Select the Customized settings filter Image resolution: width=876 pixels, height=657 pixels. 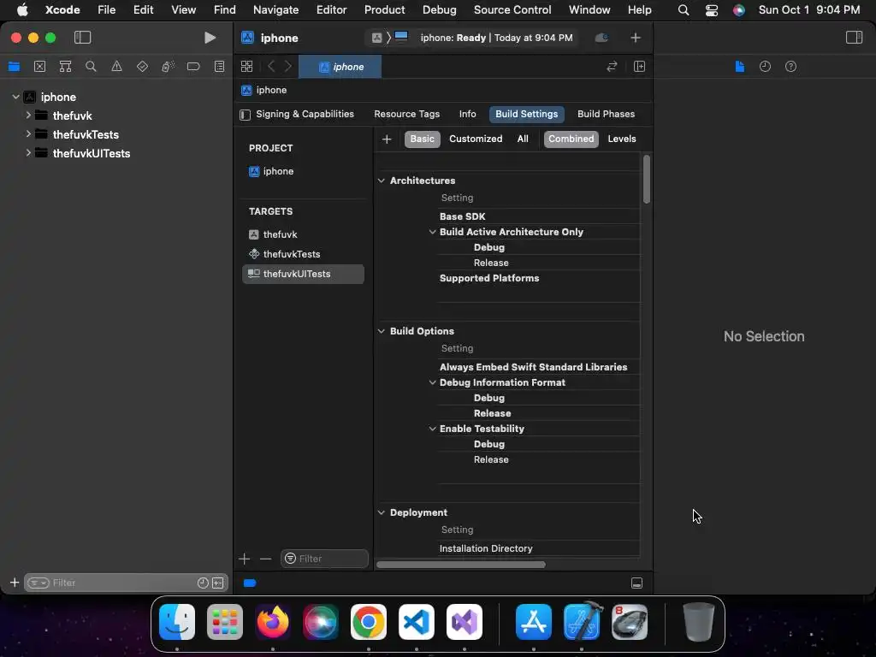[x=476, y=139]
